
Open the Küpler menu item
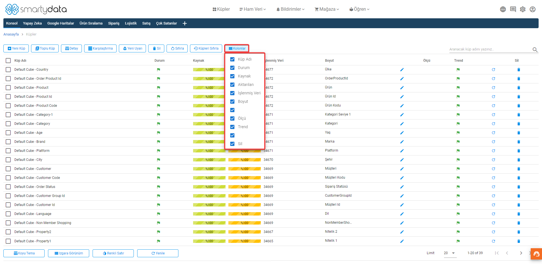tap(221, 9)
